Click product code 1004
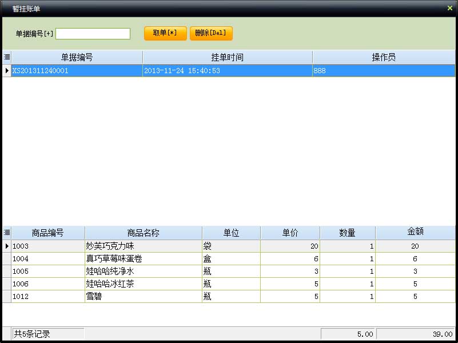The width and height of the screenshot is (458, 343). point(48,258)
